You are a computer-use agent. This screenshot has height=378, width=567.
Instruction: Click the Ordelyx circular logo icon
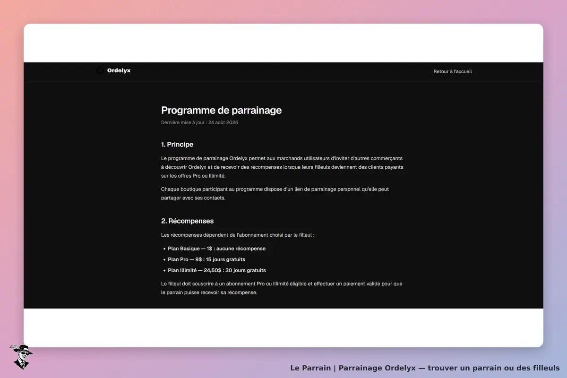100,70
